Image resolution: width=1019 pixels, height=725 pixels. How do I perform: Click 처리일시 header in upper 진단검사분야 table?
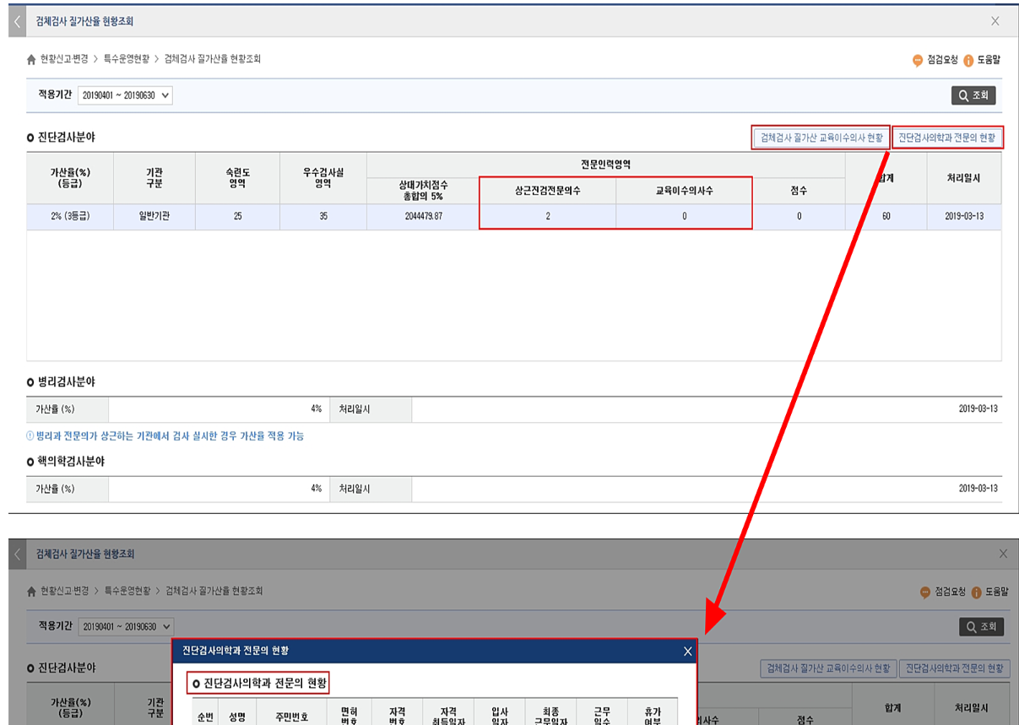[963, 178]
